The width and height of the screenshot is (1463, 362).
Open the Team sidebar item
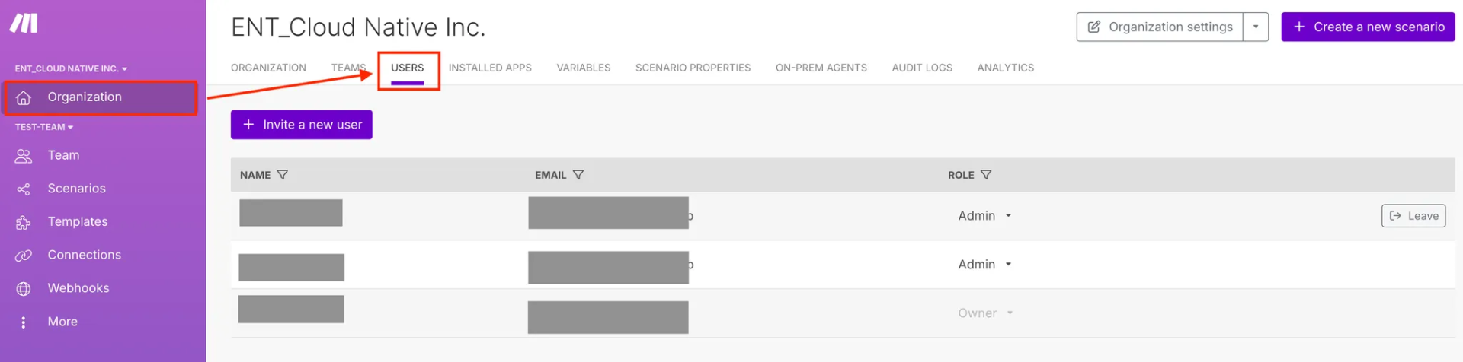tap(63, 156)
